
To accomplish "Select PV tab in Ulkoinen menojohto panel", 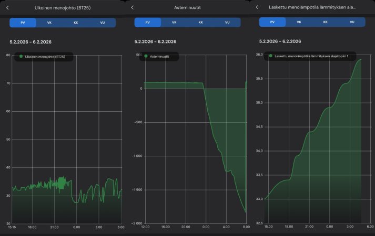I will coord(23,23).
